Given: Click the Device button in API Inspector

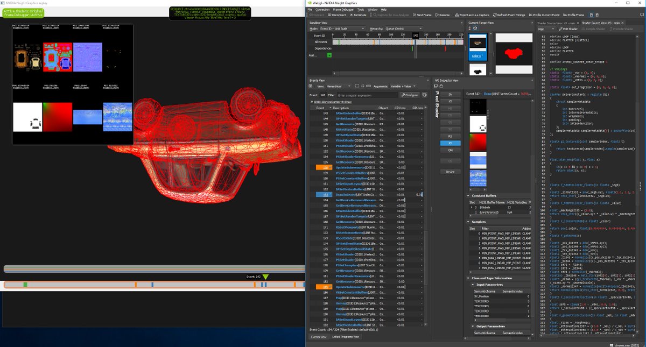Looking at the screenshot, I should tap(450, 172).
